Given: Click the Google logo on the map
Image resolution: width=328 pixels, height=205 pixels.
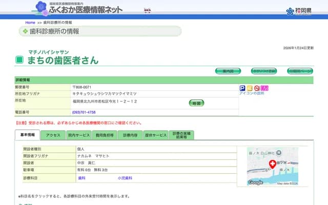Looking at the screenshot, I should point(255,182).
